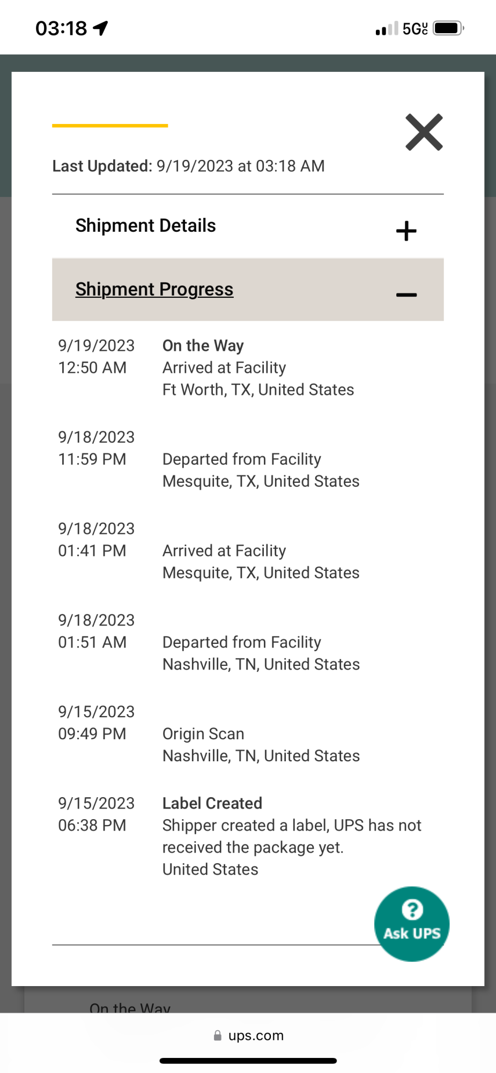Tap the Shipment Progress heading link

(x=154, y=289)
